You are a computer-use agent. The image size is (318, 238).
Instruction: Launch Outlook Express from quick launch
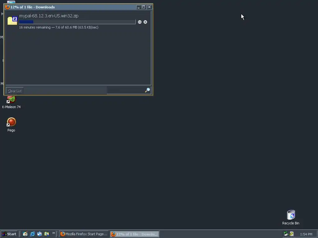point(39,234)
